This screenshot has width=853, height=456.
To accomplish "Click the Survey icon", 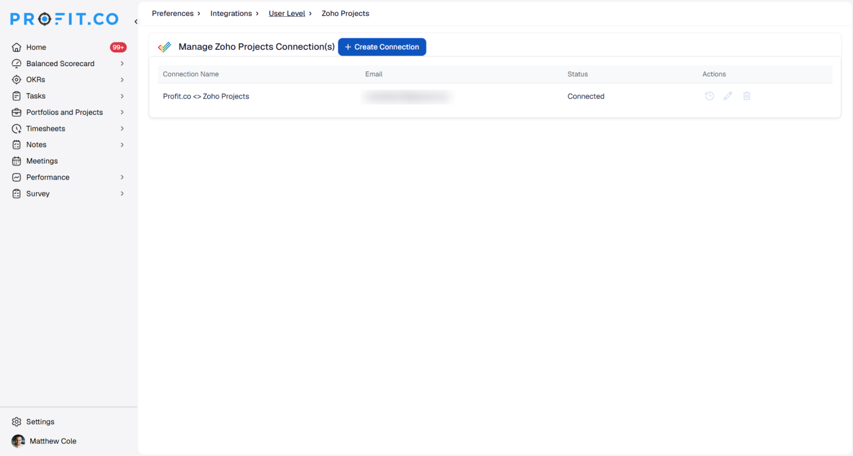I will click(16, 193).
